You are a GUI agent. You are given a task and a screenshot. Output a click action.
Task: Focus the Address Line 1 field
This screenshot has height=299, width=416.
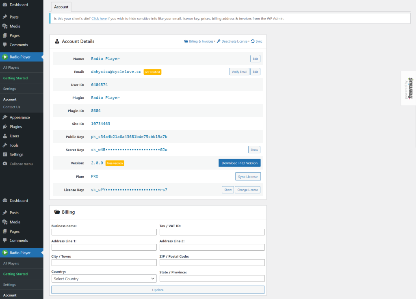click(104, 247)
